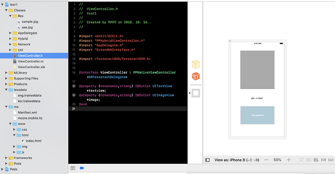335x174 pixels.
Task: Click the File's Owner cube icon
Action: 196,64
